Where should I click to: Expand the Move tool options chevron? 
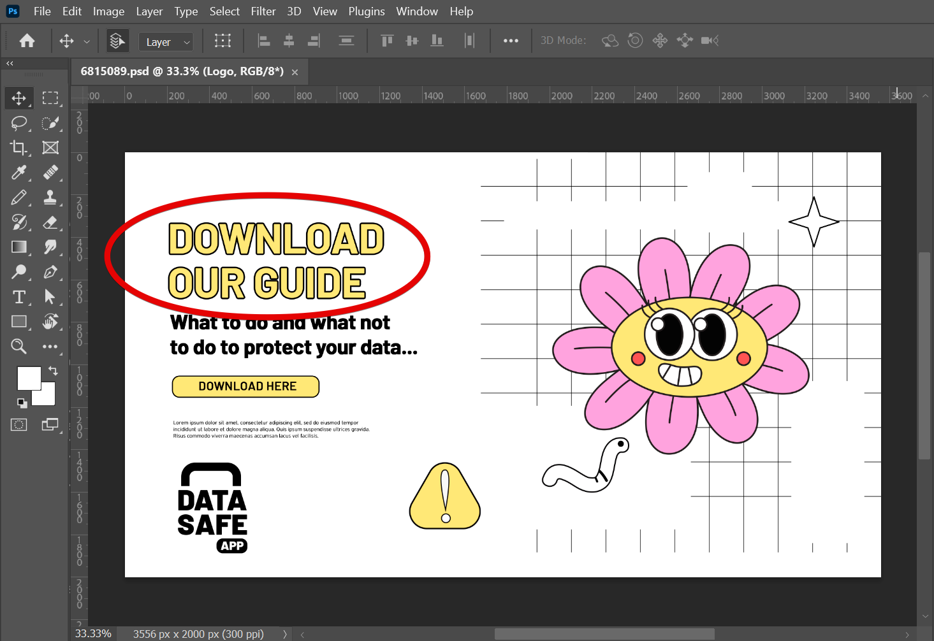tap(87, 40)
